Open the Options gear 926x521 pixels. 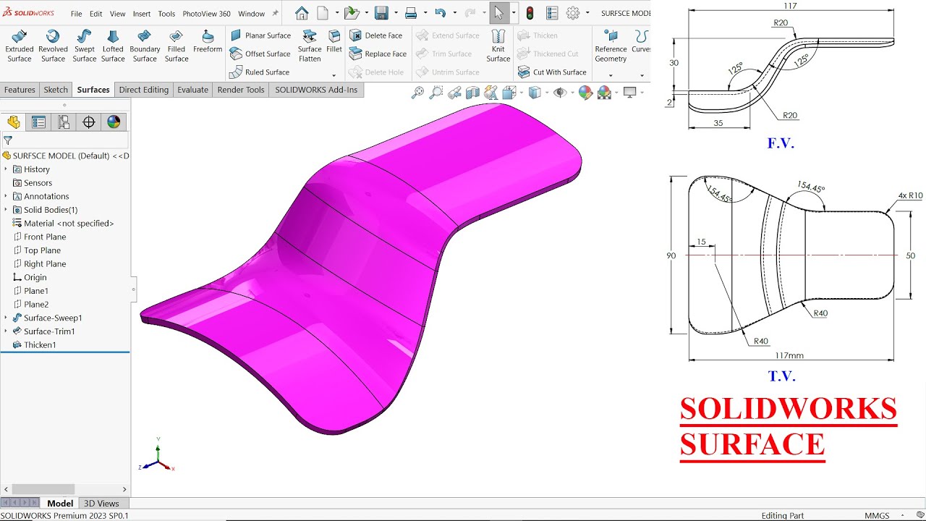(x=573, y=13)
